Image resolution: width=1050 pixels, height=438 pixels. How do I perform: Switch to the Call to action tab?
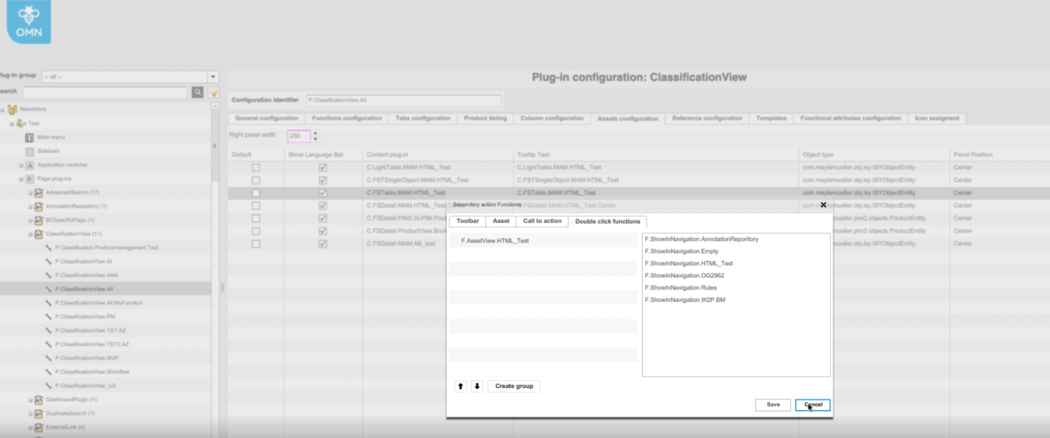tap(542, 221)
